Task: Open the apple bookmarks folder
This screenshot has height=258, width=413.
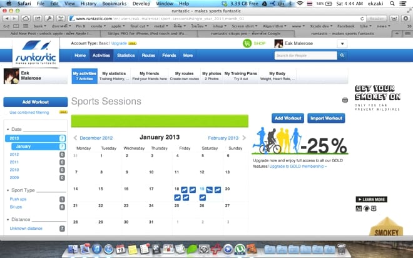Action: click(118, 26)
